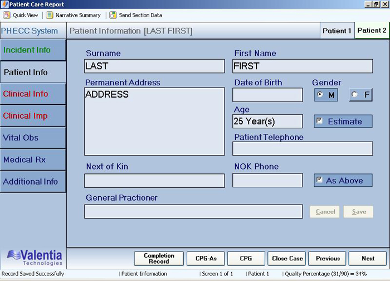Open the Clinical Info section
390x281 pixels.
(33, 94)
